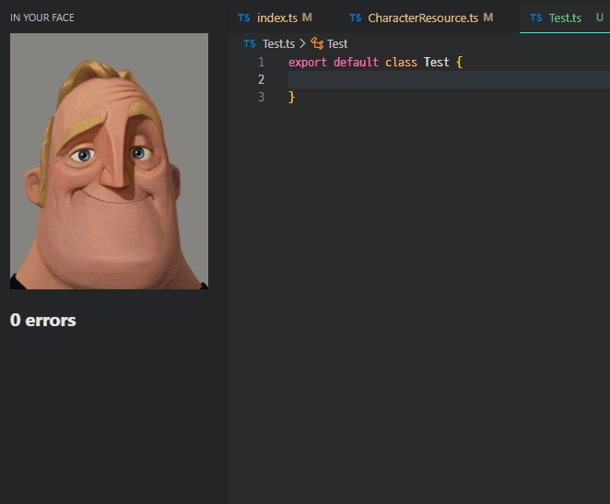This screenshot has height=504, width=610.
Task: Select the Test.ts editor tab
Action: tap(565, 18)
